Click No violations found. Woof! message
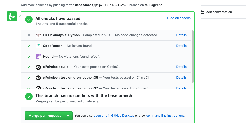This screenshot has width=246, height=123. [79, 56]
